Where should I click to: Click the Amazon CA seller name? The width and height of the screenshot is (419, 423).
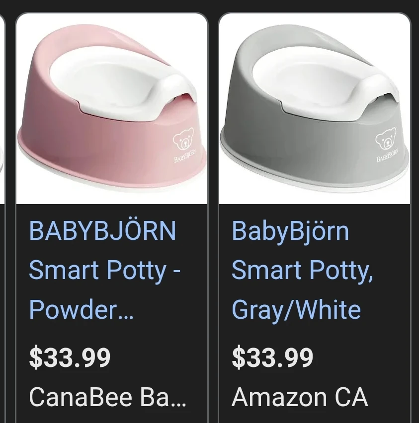point(300,397)
